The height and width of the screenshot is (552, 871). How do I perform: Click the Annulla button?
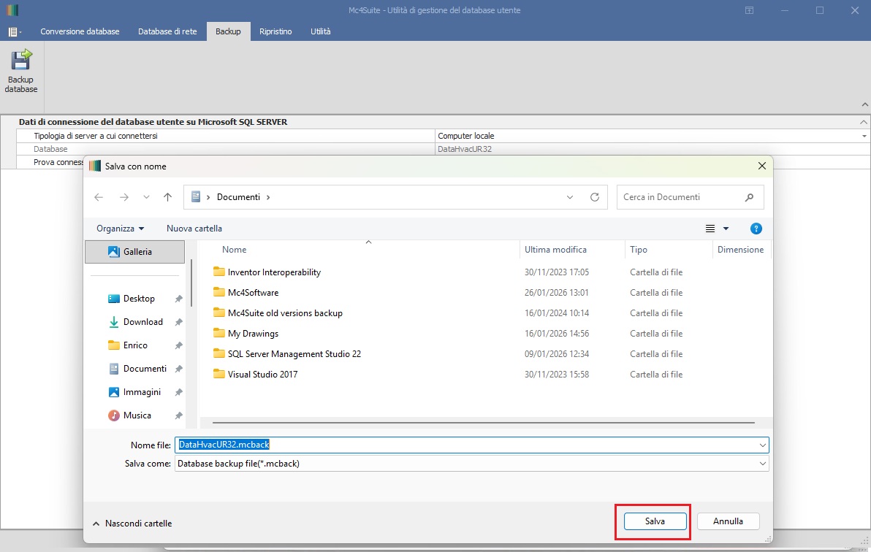point(728,521)
